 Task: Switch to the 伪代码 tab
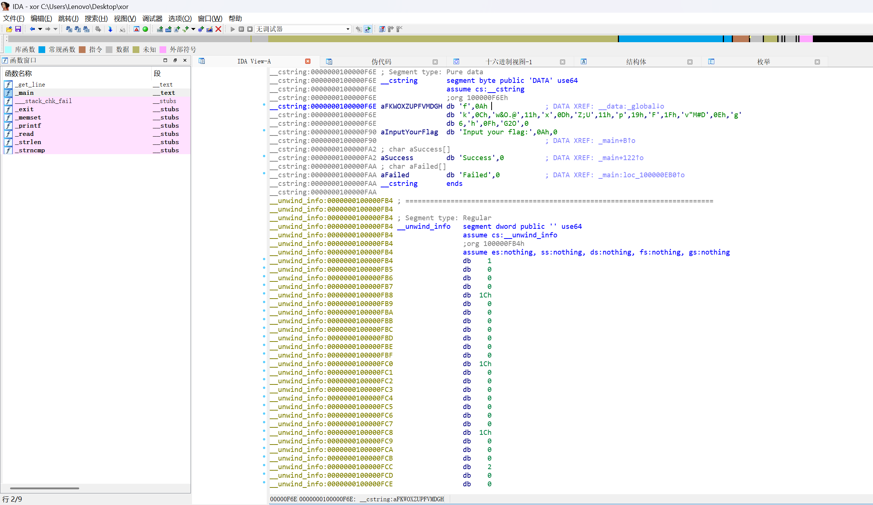pyautogui.click(x=381, y=62)
